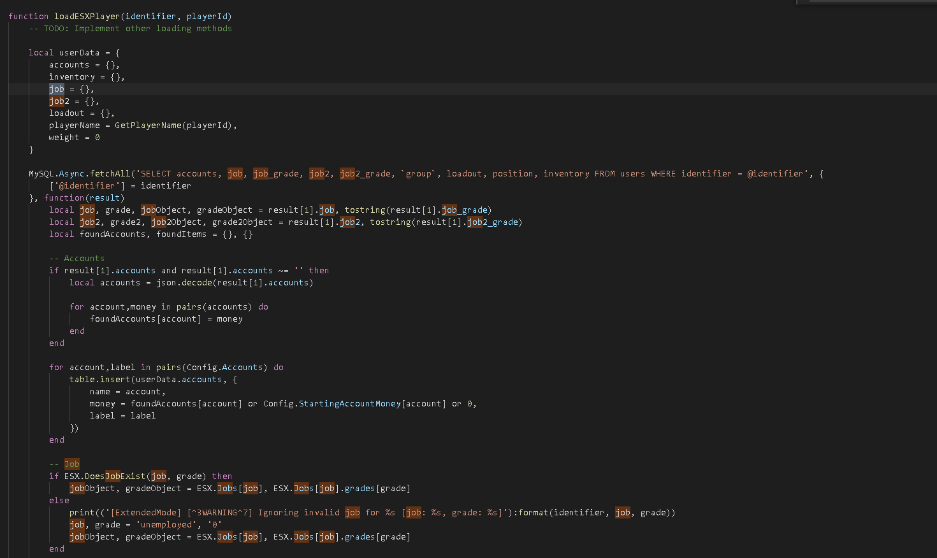
Task: Click Config.StartingAccountMoney reference
Action: (331, 403)
